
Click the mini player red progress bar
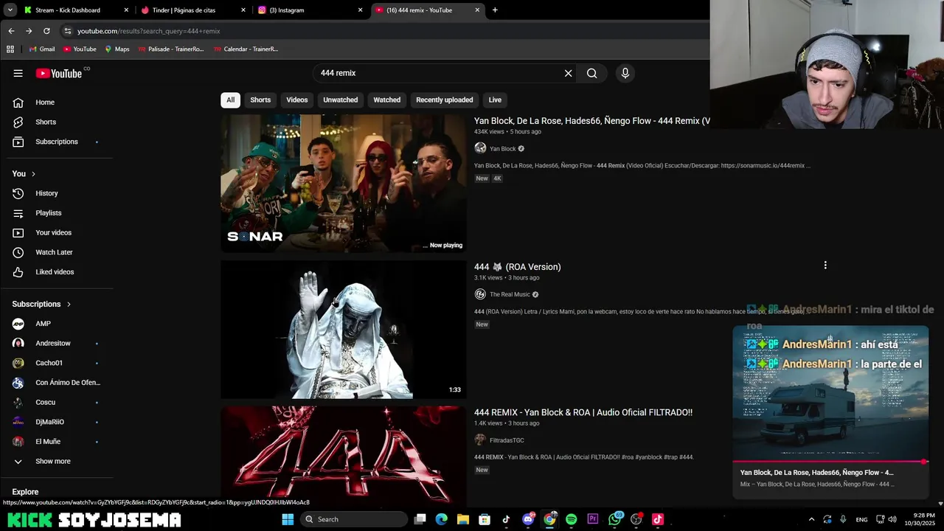[x=830, y=462]
